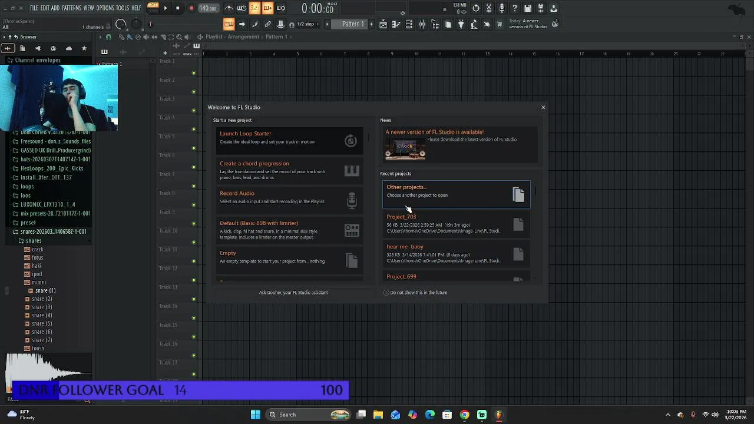Image resolution: width=754 pixels, height=424 pixels.
Task: Check Do not show this in the future
Action: pos(386,293)
